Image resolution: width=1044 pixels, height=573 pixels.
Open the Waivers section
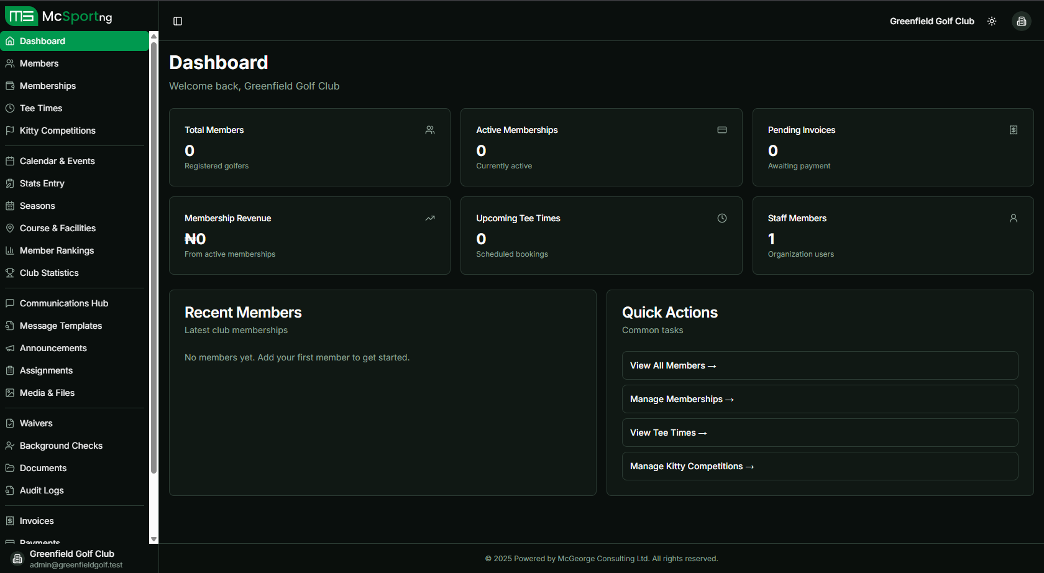[35, 423]
